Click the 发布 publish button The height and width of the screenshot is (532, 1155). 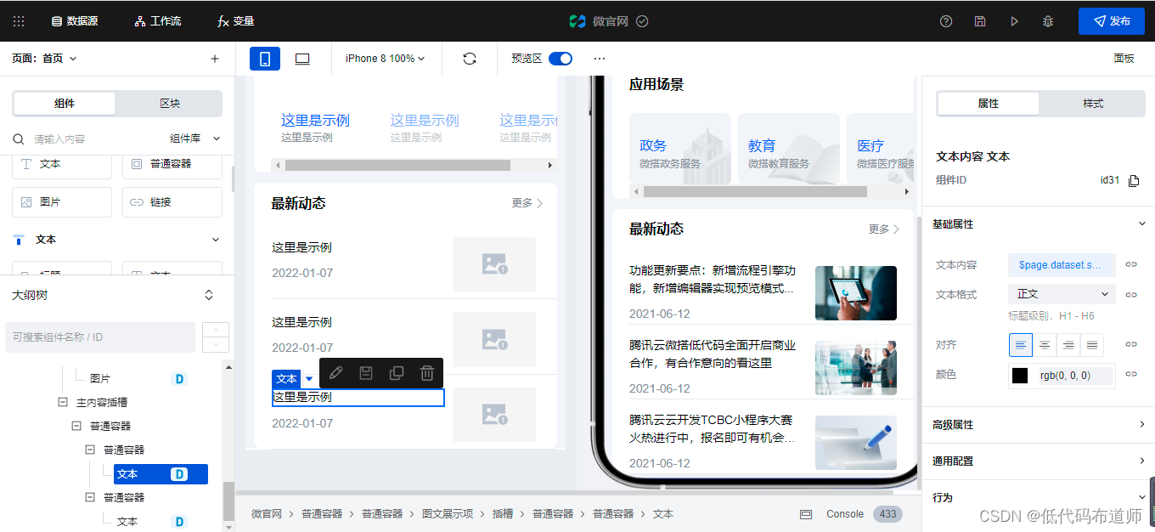[x=1111, y=21]
